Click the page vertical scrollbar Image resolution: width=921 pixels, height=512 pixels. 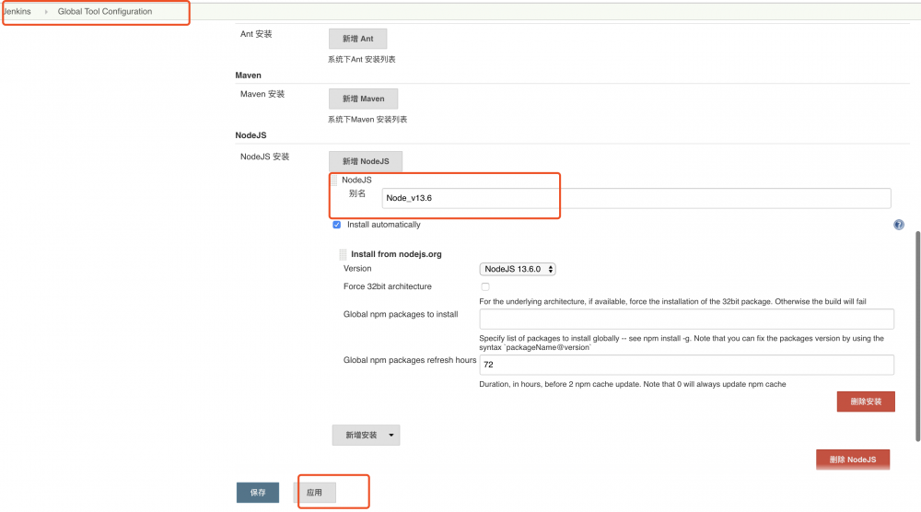(917, 336)
